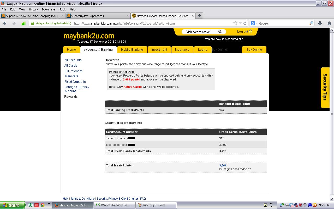Open the Fixed Deposits sidebar link
Viewport: 334px width, 209px height.
[x=75, y=82]
